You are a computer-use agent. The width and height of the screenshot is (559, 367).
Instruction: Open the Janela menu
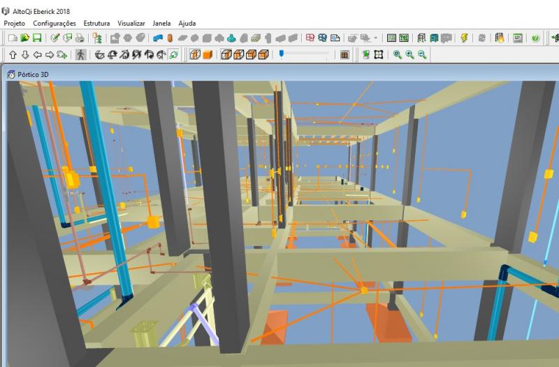161,24
